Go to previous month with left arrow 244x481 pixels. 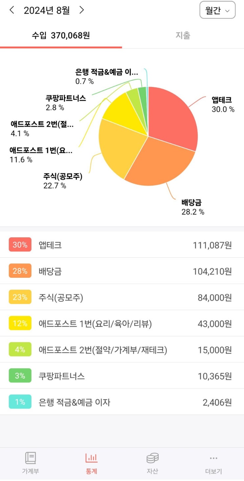click(x=12, y=10)
